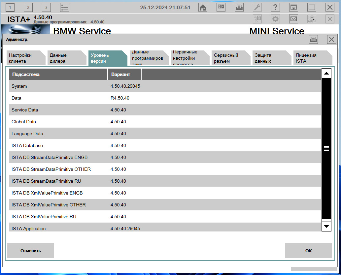The width and height of the screenshot is (341, 275).
Task: Click the split-window compare icon in top toolbar
Action: point(221,7)
